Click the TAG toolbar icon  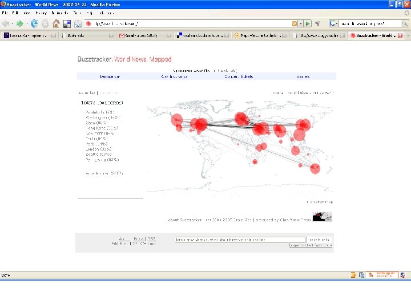click(78, 24)
